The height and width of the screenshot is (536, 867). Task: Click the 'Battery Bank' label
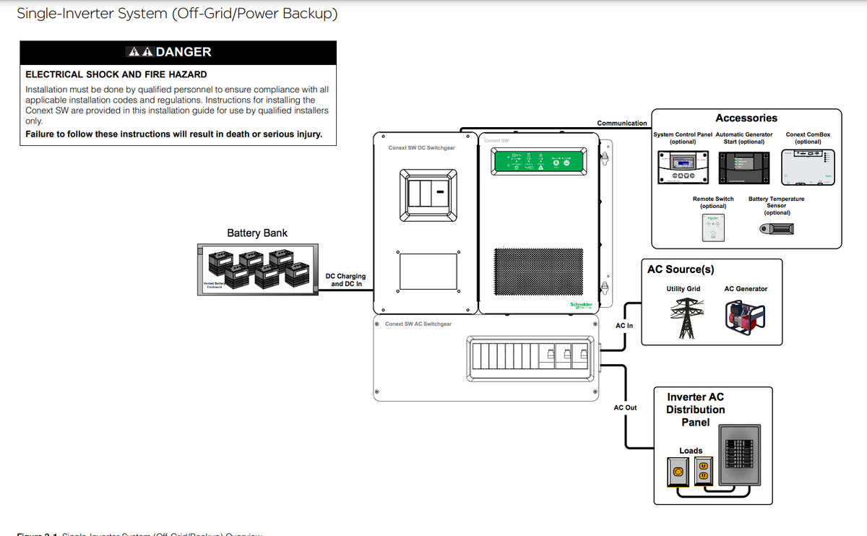257,233
